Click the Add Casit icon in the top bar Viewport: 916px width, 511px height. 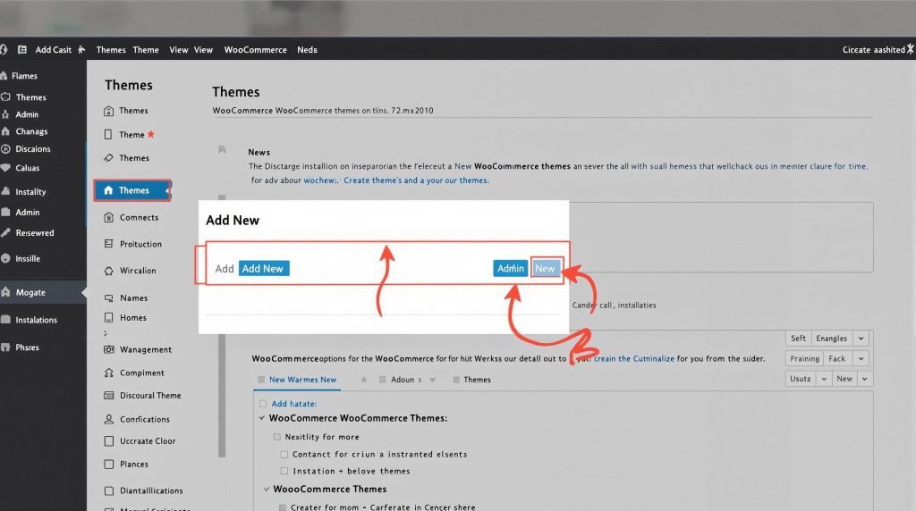click(23, 50)
